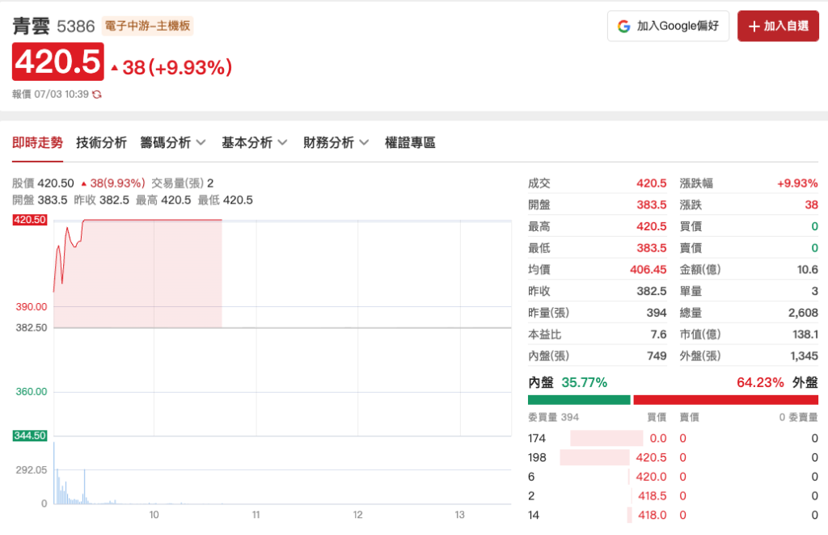The width and height of the screenshot is (828, 535).
Task: Click the 內盤(張) 749 value
Action: [657, 356]
